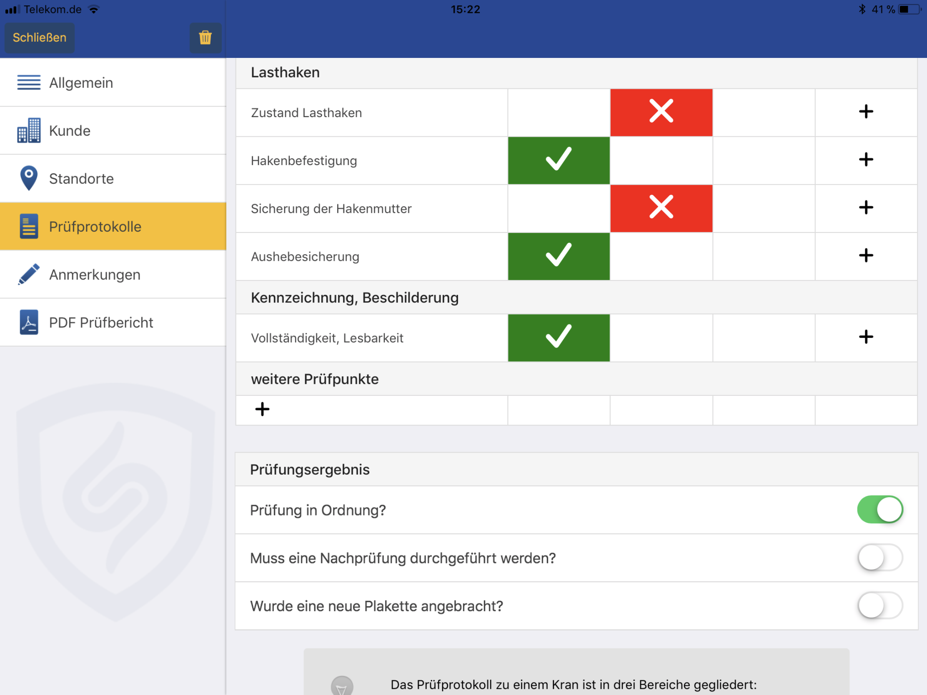Open the Kunde section
Viewport: 927px width, 695px height.
coord(113,131)
